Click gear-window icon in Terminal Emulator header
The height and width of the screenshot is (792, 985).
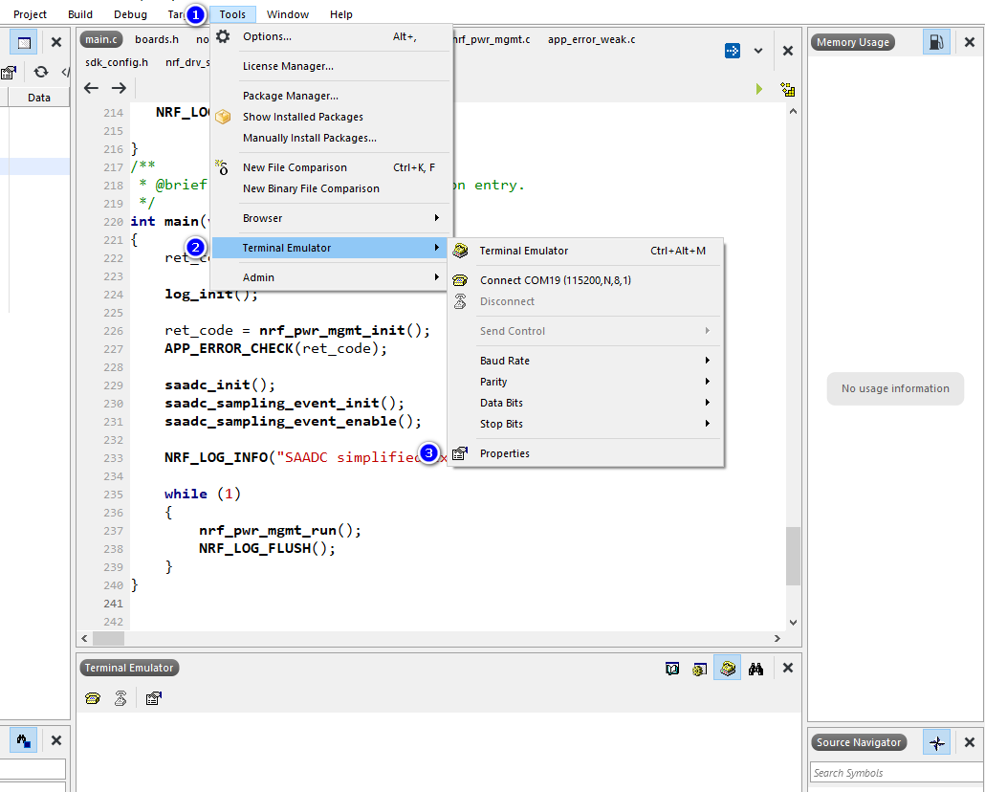coord(699,669)
